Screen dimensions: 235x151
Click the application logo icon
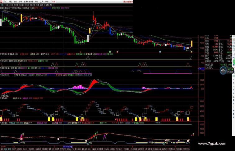[x=1, y=2]
